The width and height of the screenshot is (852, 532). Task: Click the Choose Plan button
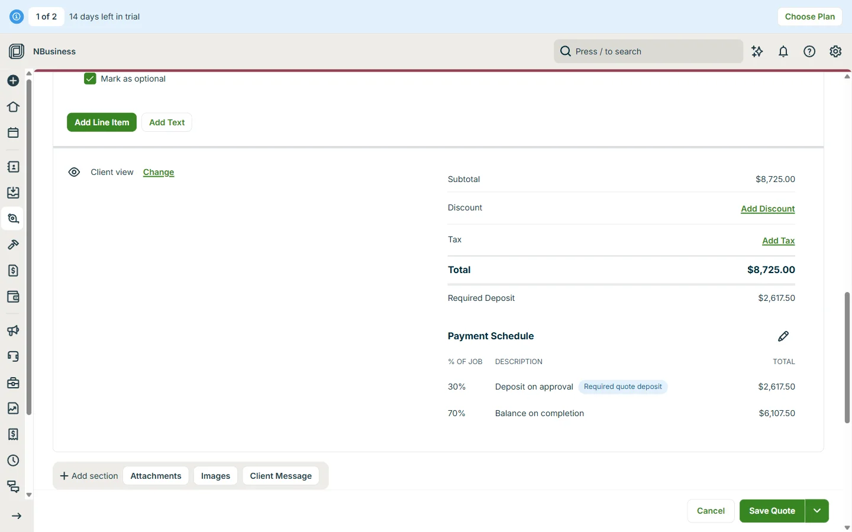pyautogui.click(x=810, y=17)
